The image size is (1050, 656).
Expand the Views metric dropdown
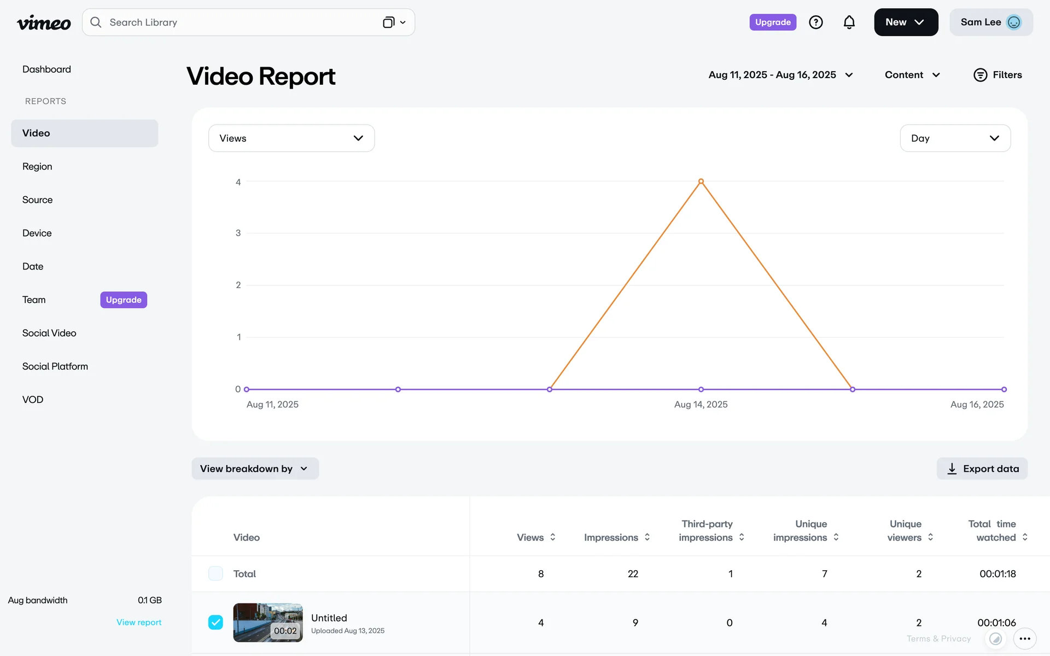[291, 138]
